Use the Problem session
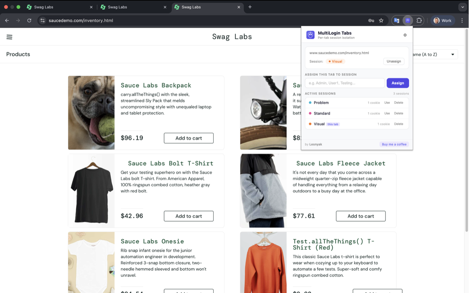The image size is (469, 293). point(387,103)
